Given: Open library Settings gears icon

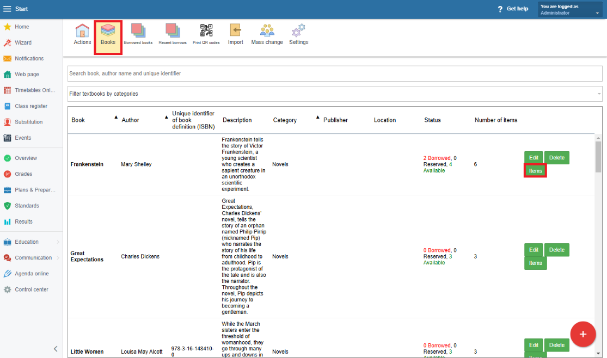Looking at the screenshot, I should [298, 34].
